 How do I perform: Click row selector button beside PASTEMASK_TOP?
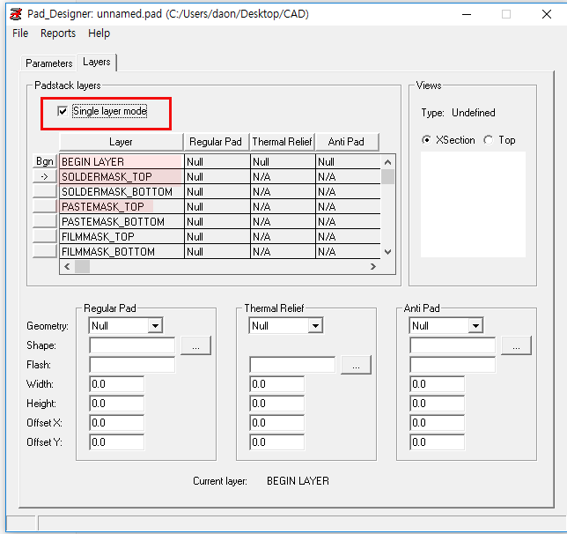pos(45,206)
